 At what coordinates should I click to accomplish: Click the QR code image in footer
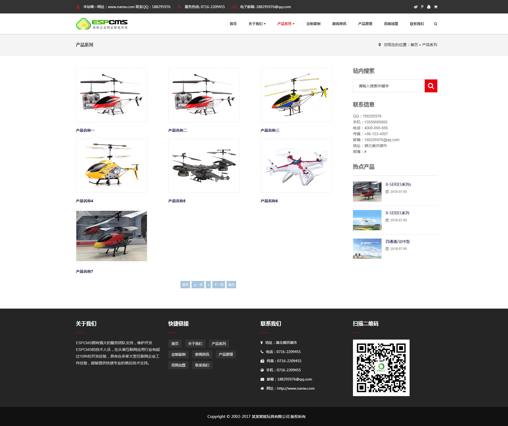click(381, 368)
